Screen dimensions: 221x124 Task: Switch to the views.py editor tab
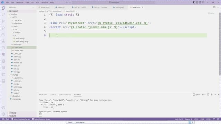61,7
